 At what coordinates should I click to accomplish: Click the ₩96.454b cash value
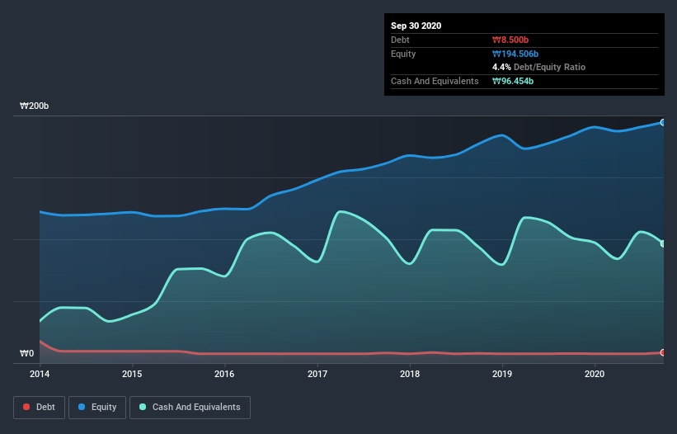click(x=513, y=81)
